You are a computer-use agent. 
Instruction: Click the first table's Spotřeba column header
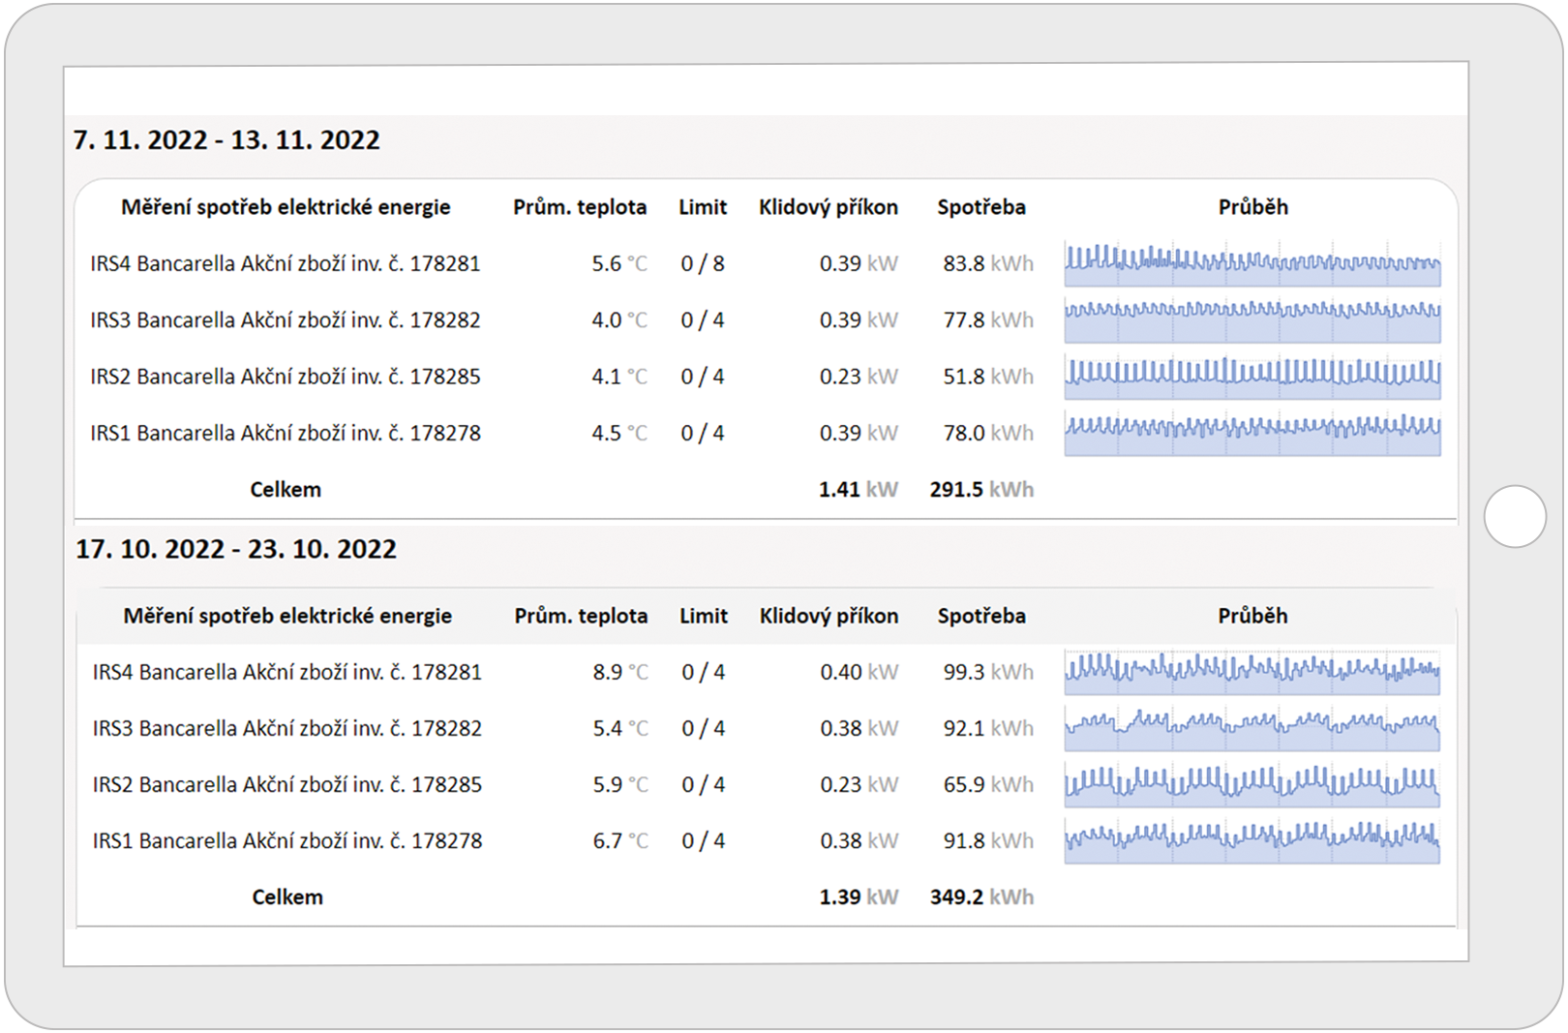point(981,207)
